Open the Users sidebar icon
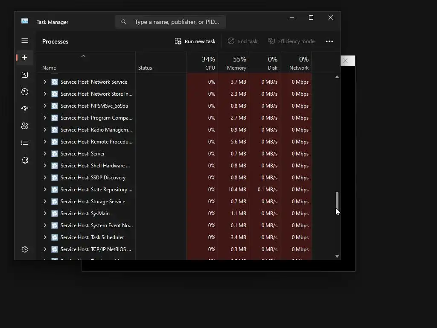437x328 pixels. [25, 126]
